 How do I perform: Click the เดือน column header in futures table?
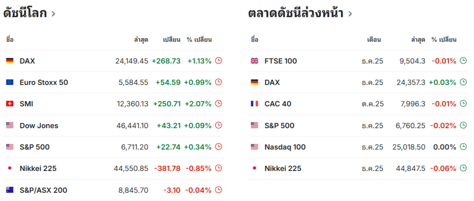(x=374, y=40)
